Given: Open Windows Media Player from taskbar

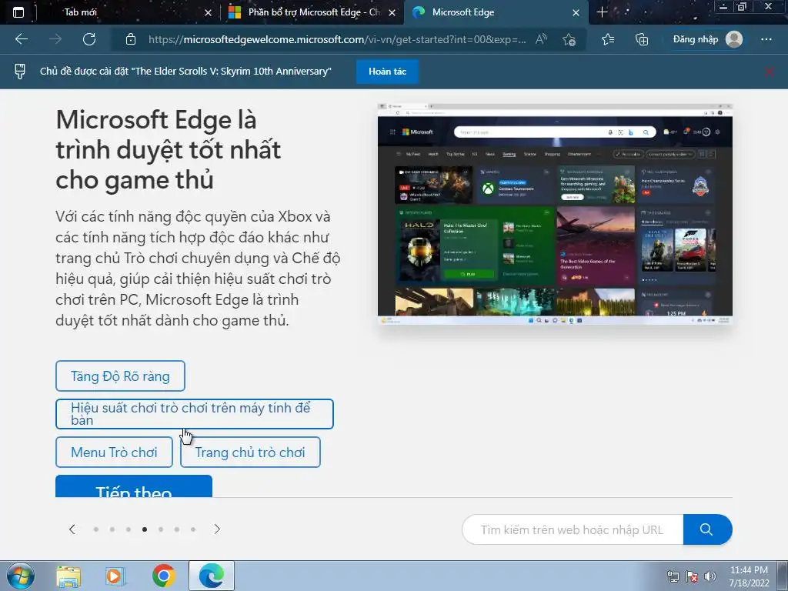Looking at the screenshot, I should coord(115,576).
